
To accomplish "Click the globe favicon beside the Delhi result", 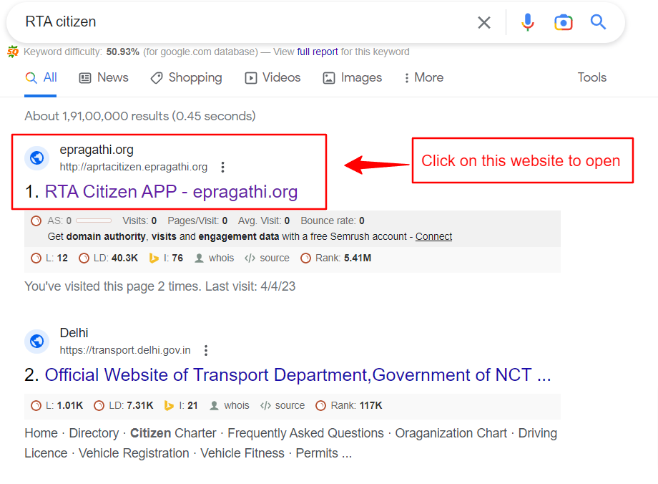I will coord(37,341).
